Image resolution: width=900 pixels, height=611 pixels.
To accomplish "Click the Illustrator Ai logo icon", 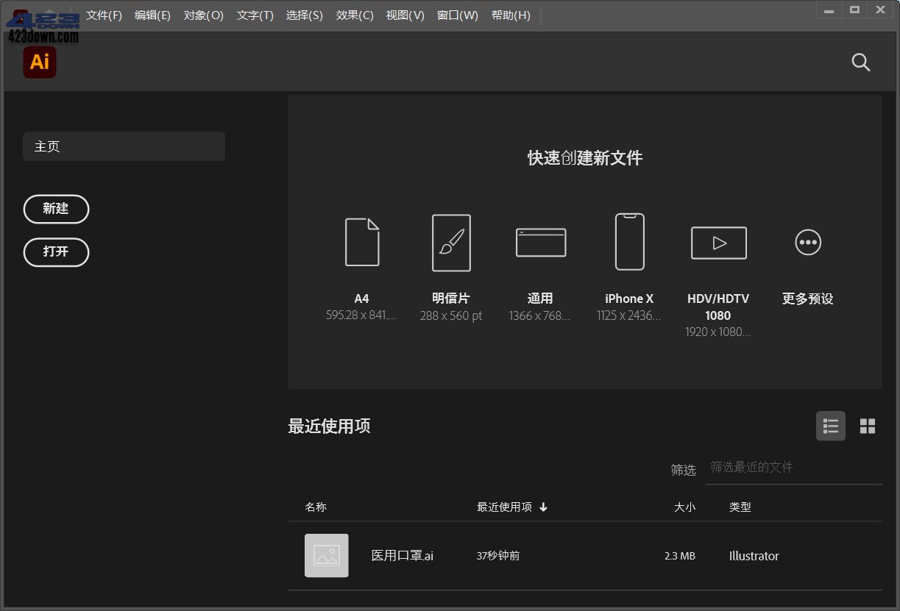I will click(x=39, y=62).
